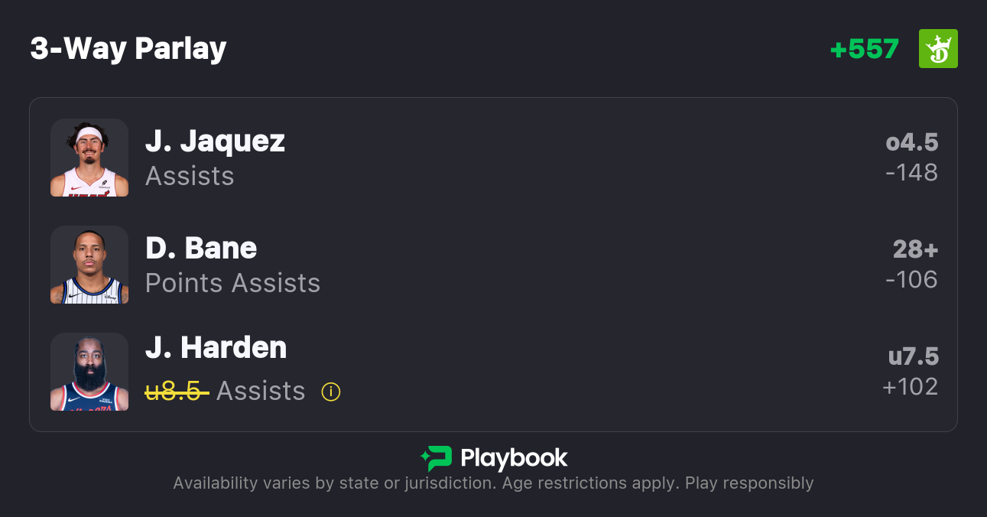Click J. Jaquez's player headshot
987x517 pixels.
pos(89,158)
